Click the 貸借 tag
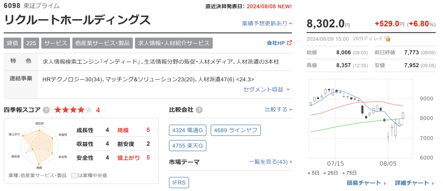This screenshot has width=443, height=191. point(13,43)
